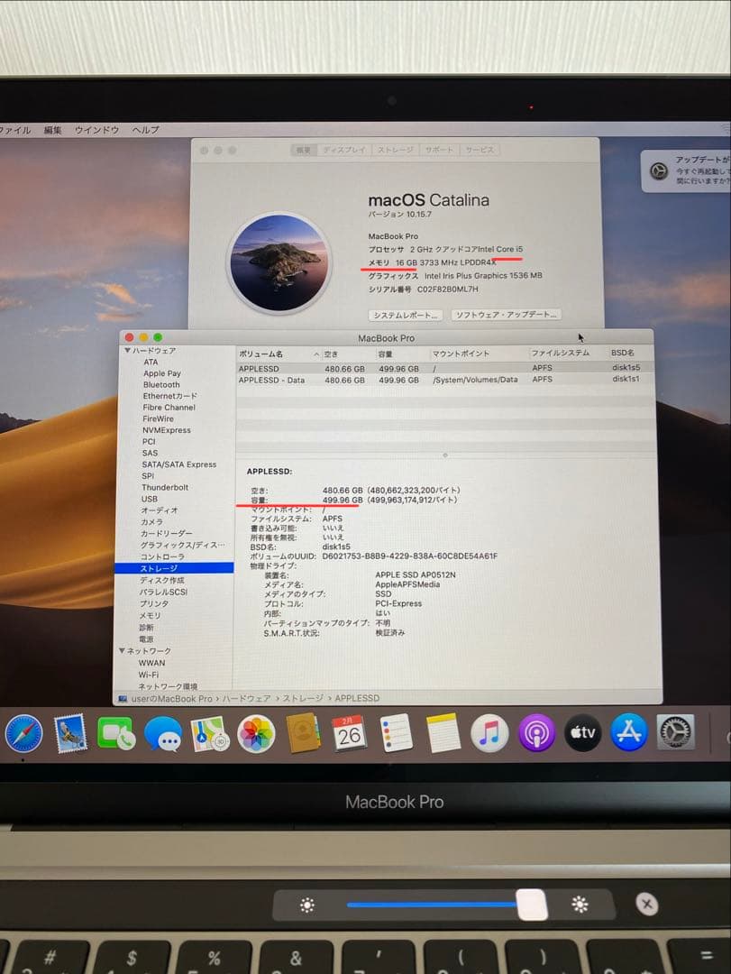The width and height of the screenshot is (731, 974).
Task: Select ATA in the hardware sidebar
Action: point(151,362)
